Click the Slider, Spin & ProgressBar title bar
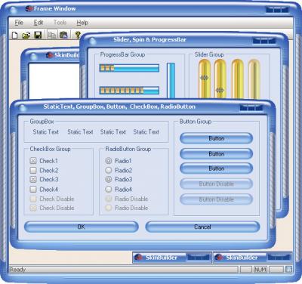Viewport: 302px width, 284px height. point(184,39)
